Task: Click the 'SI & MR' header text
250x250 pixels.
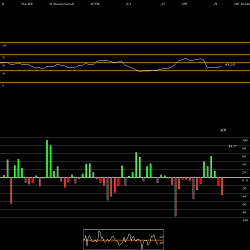Action: point(26,4)
